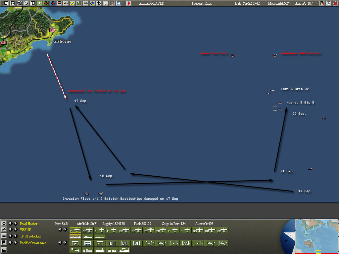Click the single yellow ship toolbar icon

[66, 3]
